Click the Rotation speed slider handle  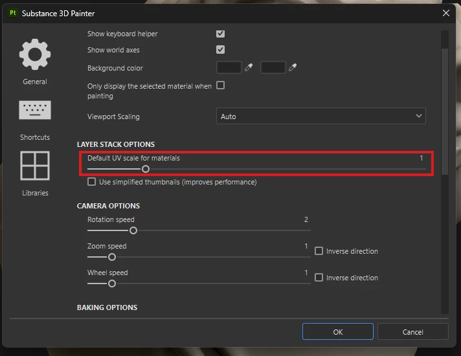point(133,230)
